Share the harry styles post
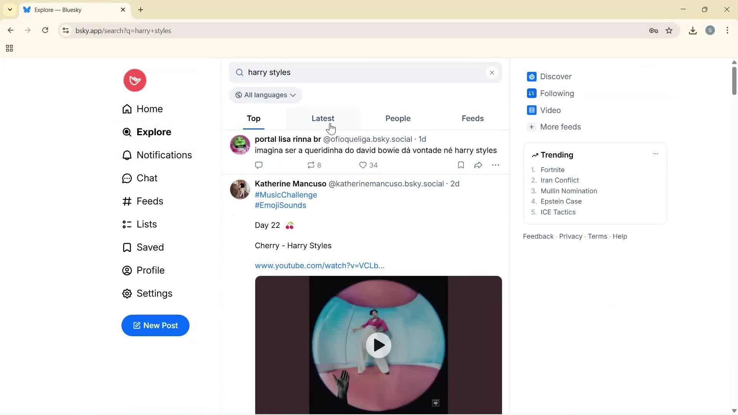Viewport: 738px width, 415px height. tap(477, 165)
